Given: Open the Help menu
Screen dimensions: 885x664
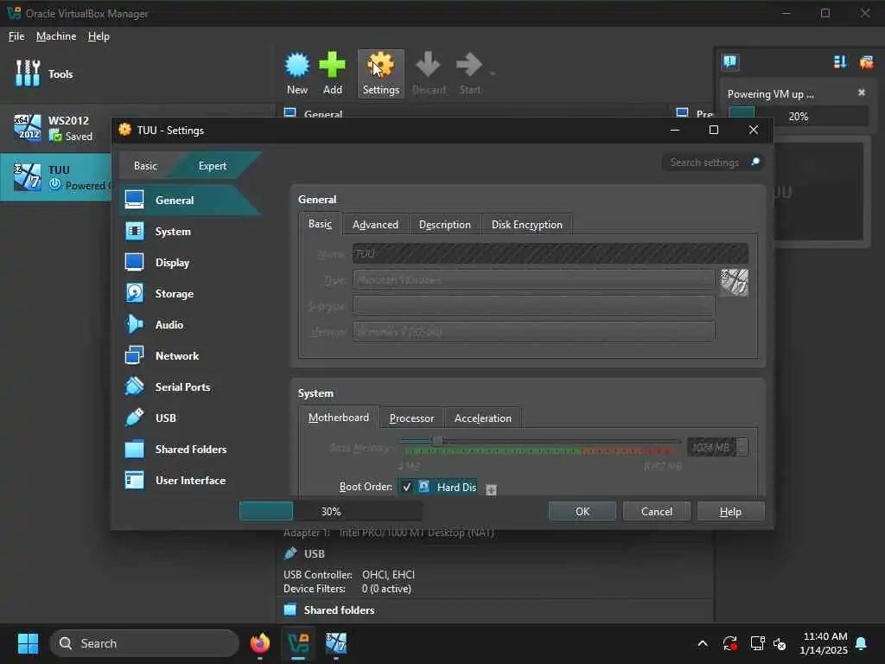Looking at the screenshot, I should (99, 36).
